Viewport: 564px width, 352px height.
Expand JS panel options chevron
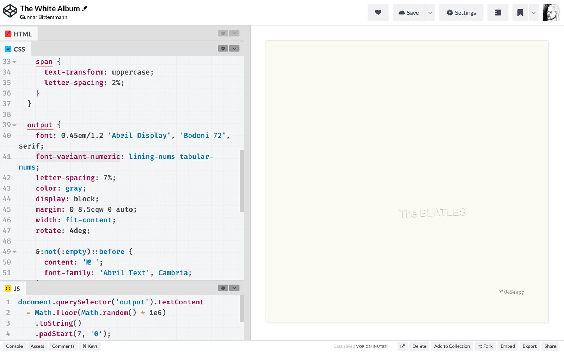pyautogui.click(x=234, y=288)
